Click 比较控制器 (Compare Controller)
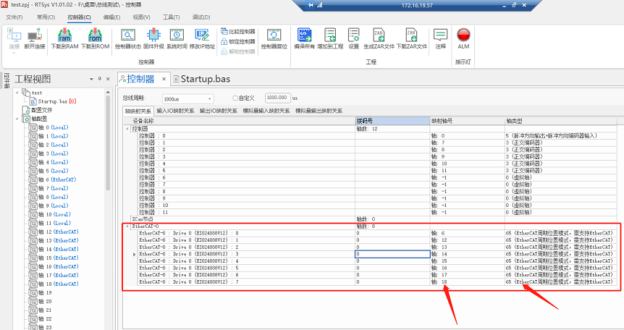The image size is (624, 330). [x=238, y=31]
